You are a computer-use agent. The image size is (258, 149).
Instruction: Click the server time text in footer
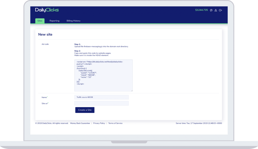tap(199, 123)
